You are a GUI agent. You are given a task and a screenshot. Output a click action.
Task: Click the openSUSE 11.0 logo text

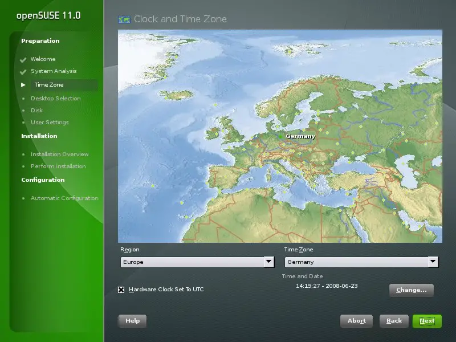48,15
